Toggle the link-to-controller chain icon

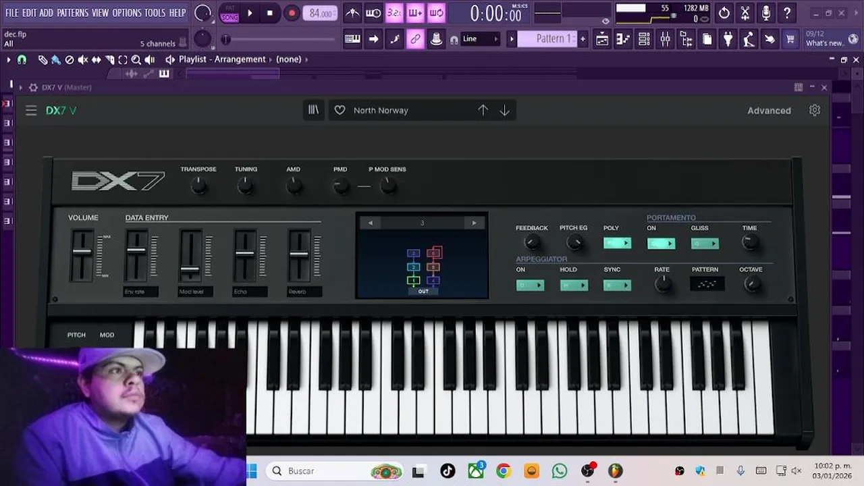415,39
